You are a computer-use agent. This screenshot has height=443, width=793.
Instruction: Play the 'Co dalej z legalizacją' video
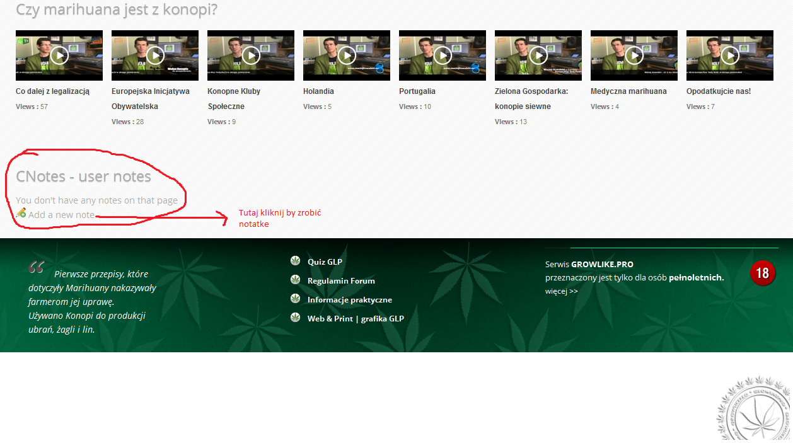tap(59, 55)
